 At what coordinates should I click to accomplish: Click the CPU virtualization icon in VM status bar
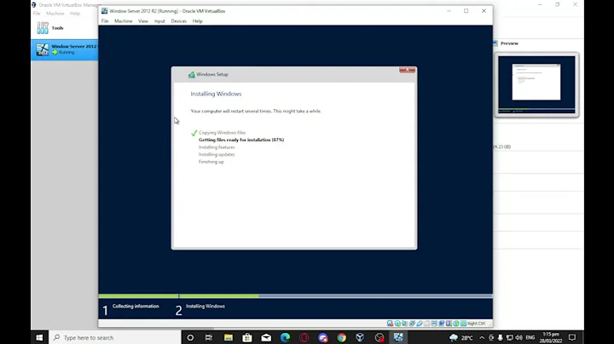pos(449,324)
